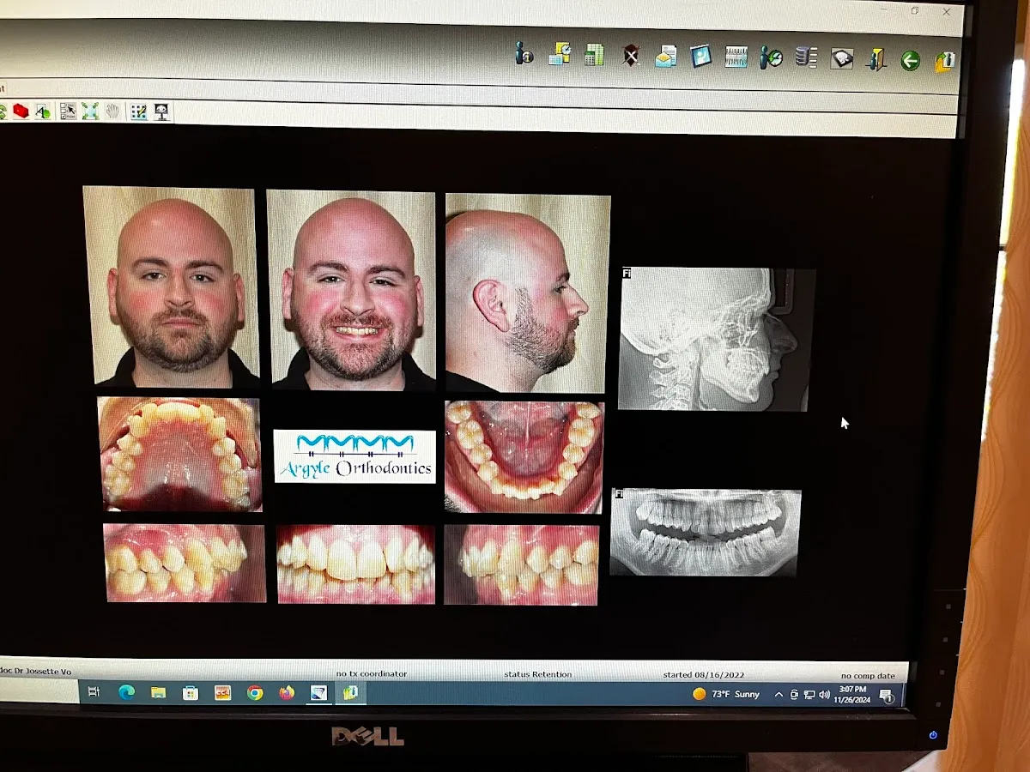Select the fit-to-screen arrows tool
The height and width of the screenshot is (772, 1030).
click(90, 112)
